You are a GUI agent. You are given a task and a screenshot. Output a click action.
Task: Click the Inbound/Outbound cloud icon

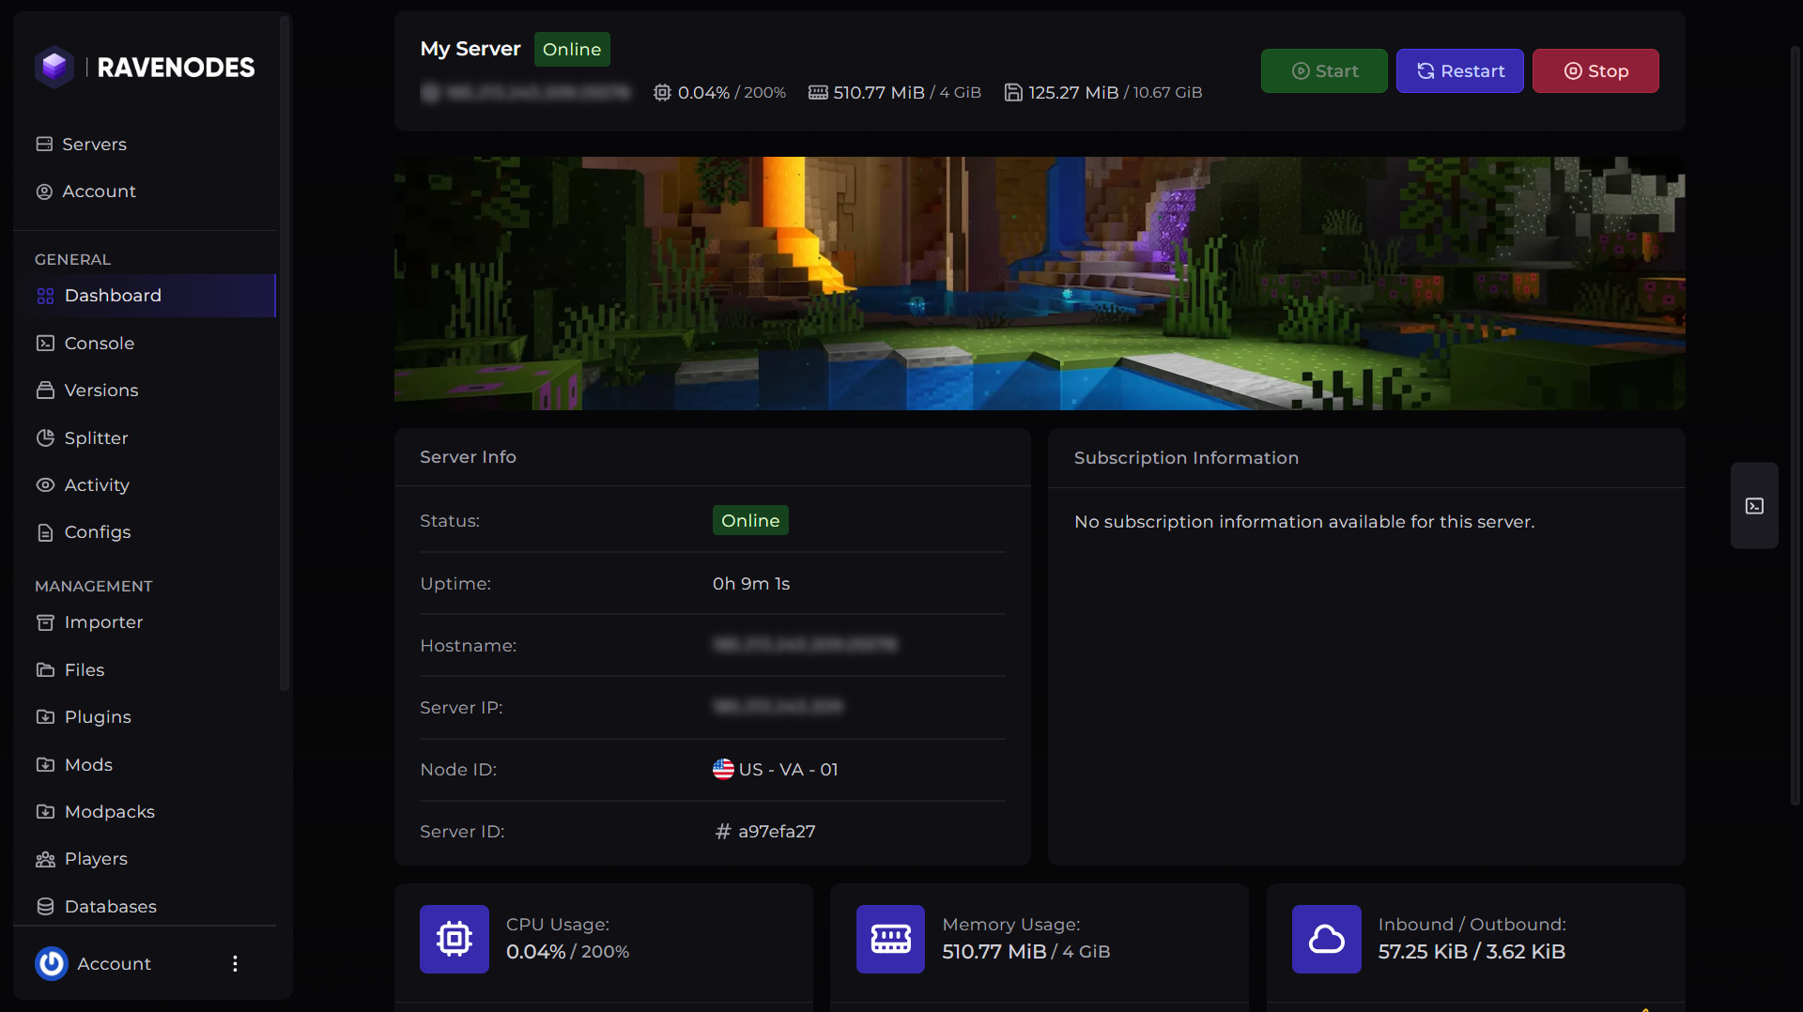[x=1327, y=939]
